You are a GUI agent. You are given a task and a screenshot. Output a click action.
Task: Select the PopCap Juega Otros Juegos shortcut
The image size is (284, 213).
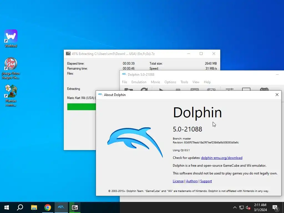(11, 68)
